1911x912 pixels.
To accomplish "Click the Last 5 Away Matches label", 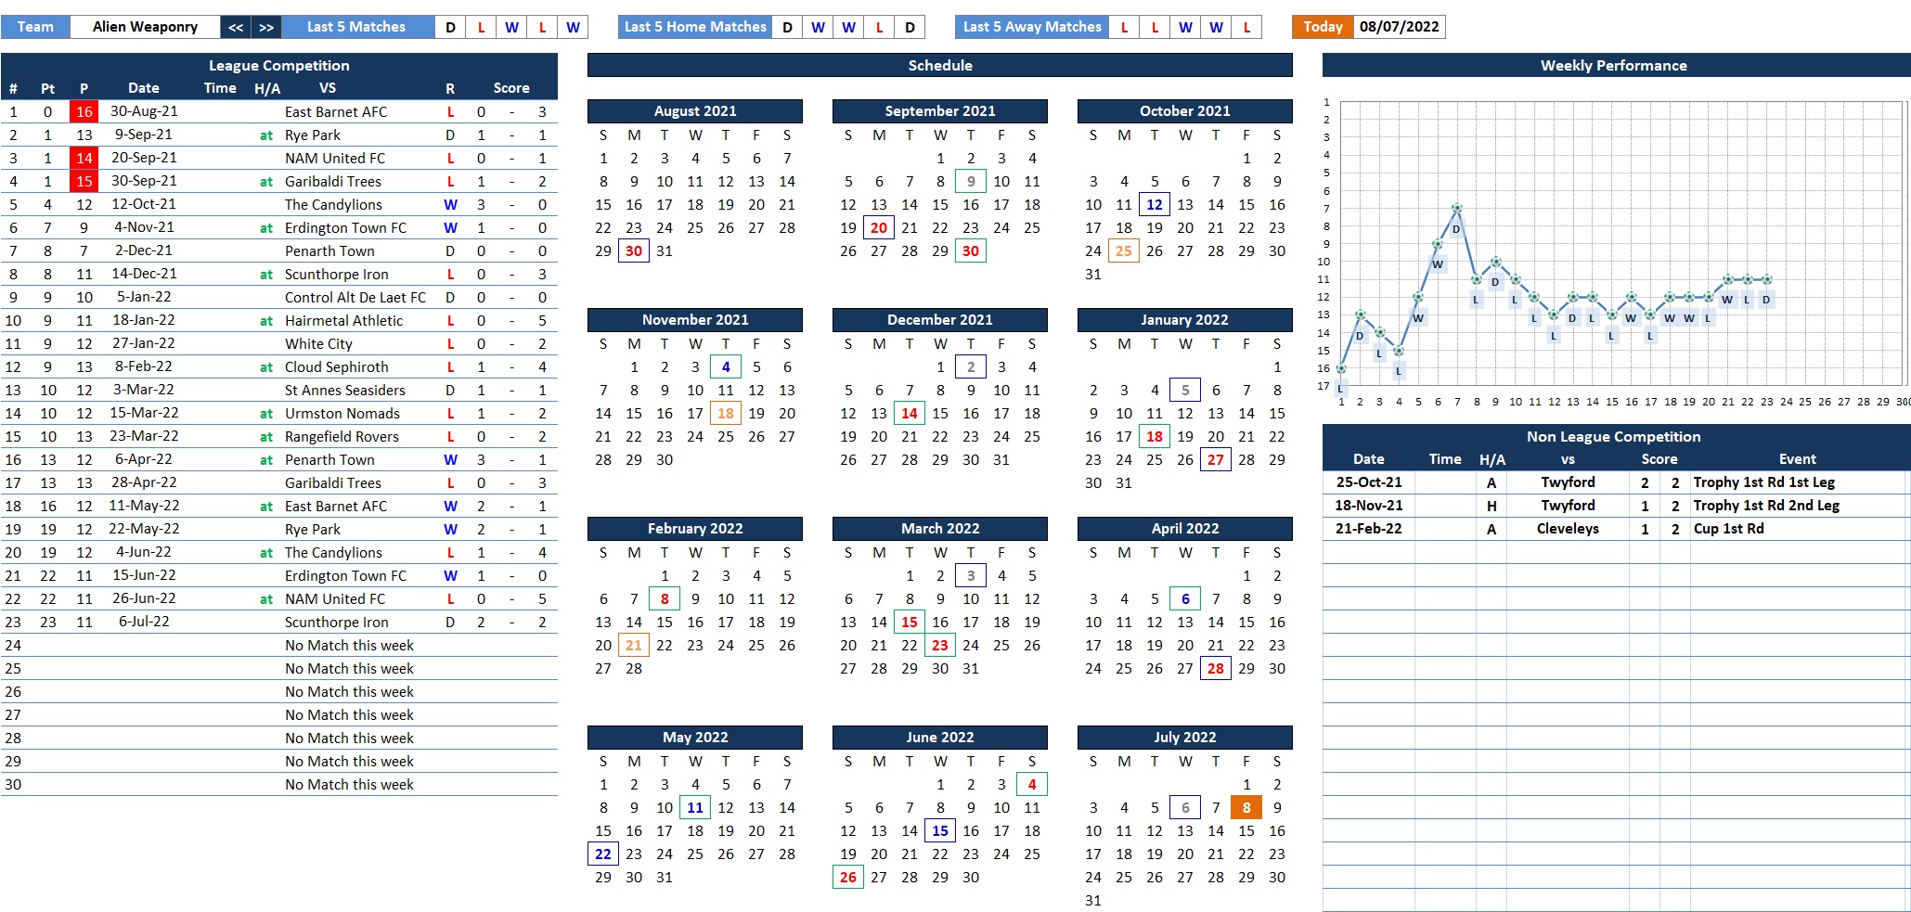I will (x=1031, y=27).
